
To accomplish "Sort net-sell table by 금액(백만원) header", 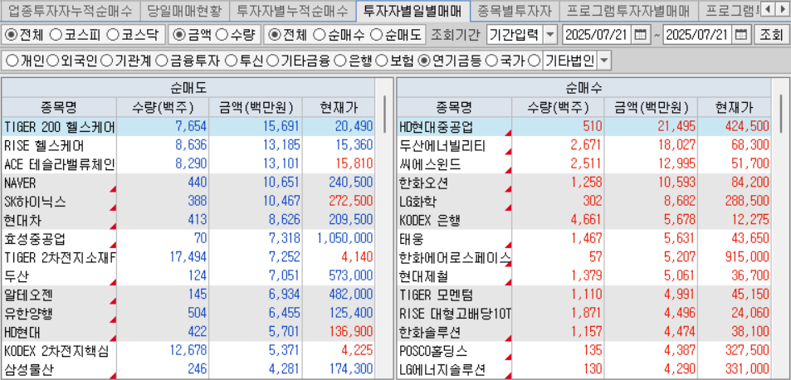I will 256,107.
